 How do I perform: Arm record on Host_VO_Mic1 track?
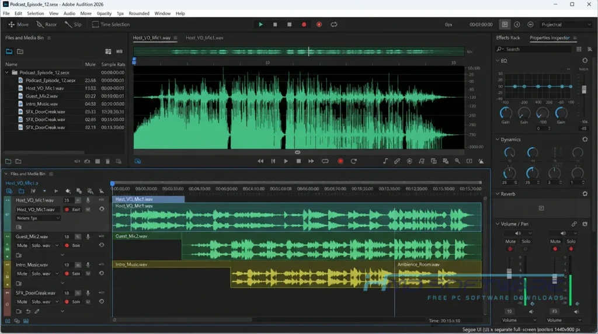(67, 210)
